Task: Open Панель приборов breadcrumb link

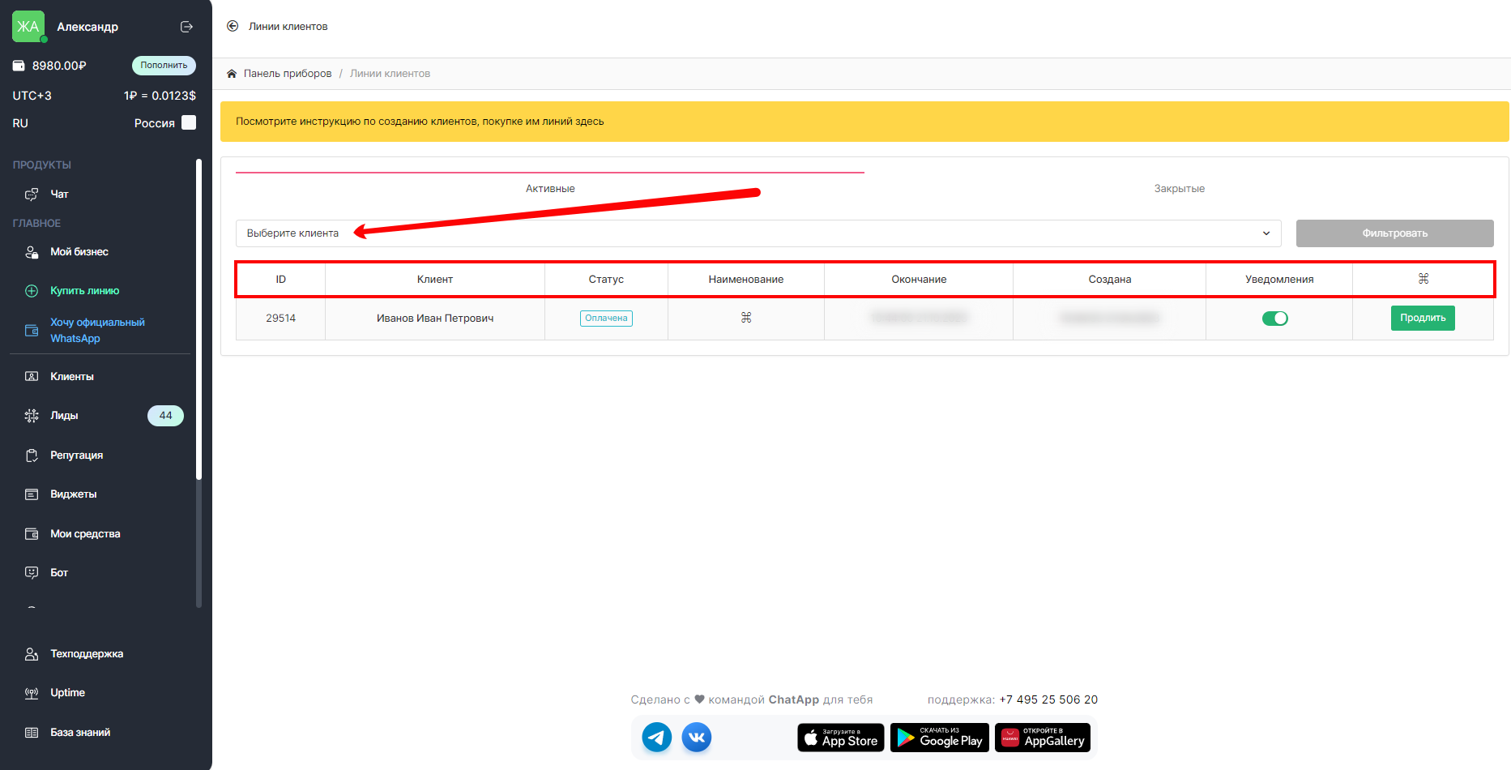Action: pos(288,74)
